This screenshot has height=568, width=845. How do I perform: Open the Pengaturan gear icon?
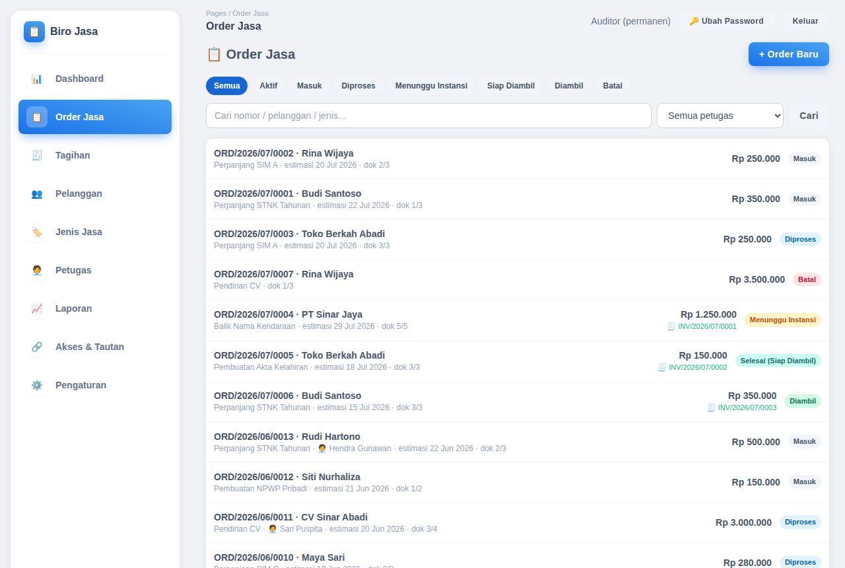click(x=37, y=385)
